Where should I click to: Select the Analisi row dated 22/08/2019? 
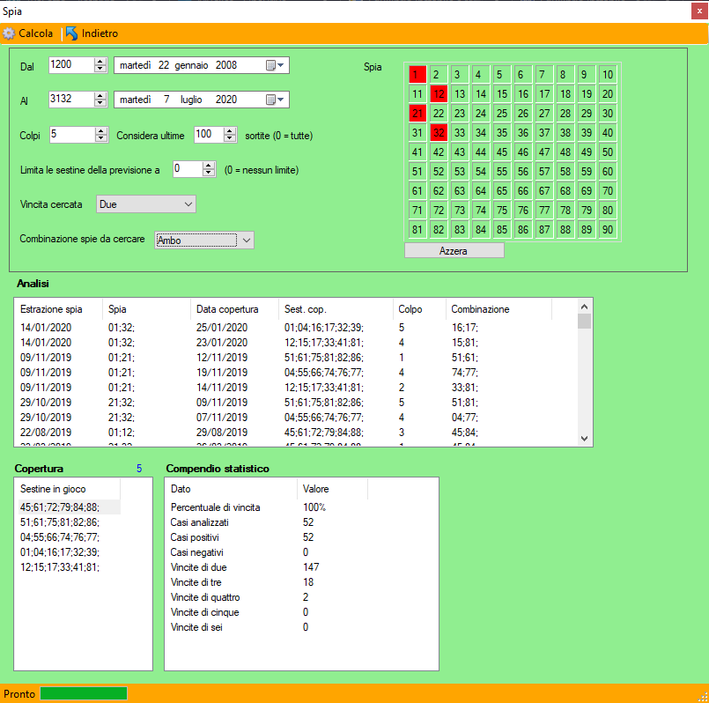click(284, 432)
